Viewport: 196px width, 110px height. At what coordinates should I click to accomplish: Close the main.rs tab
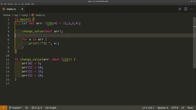pos(22,9)
